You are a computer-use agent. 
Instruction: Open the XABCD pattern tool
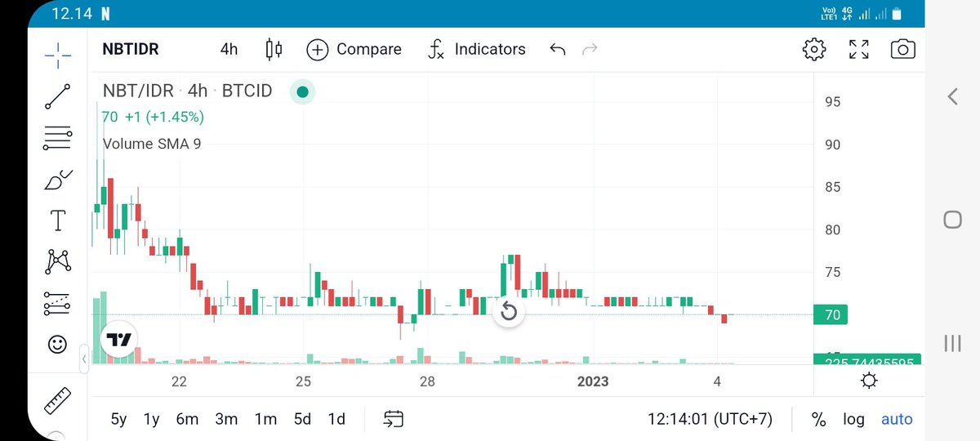[57, 262]
